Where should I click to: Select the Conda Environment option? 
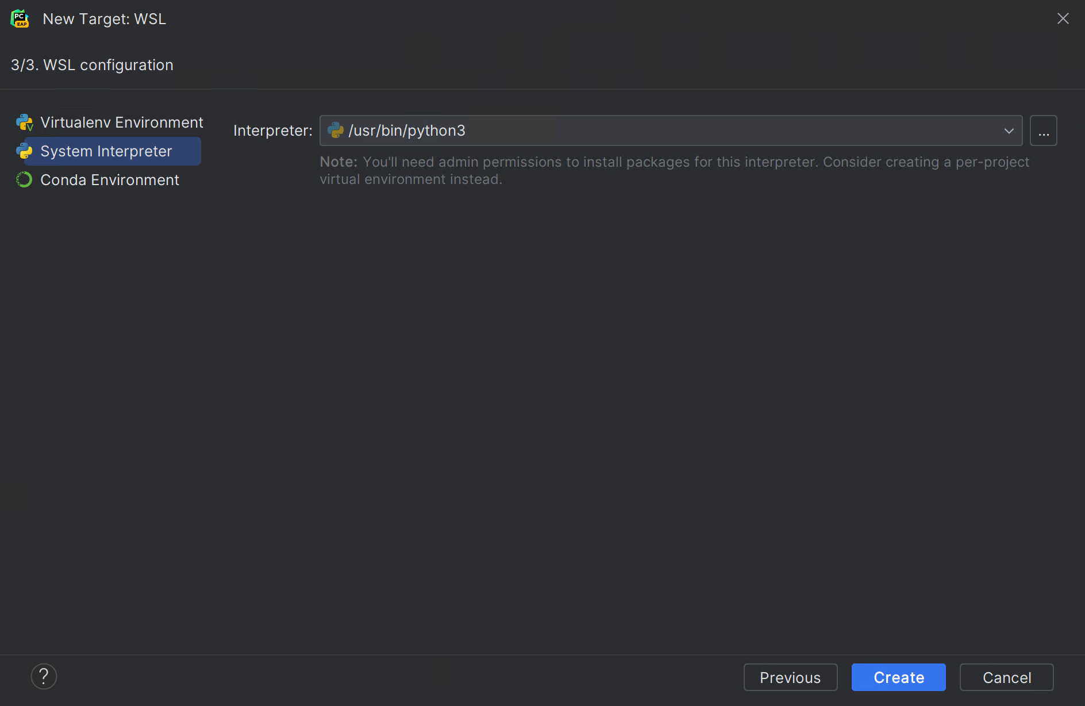[109, 179]
